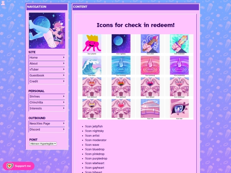
Task: Click the space character sidebar artwork
Action: point(47,30)
